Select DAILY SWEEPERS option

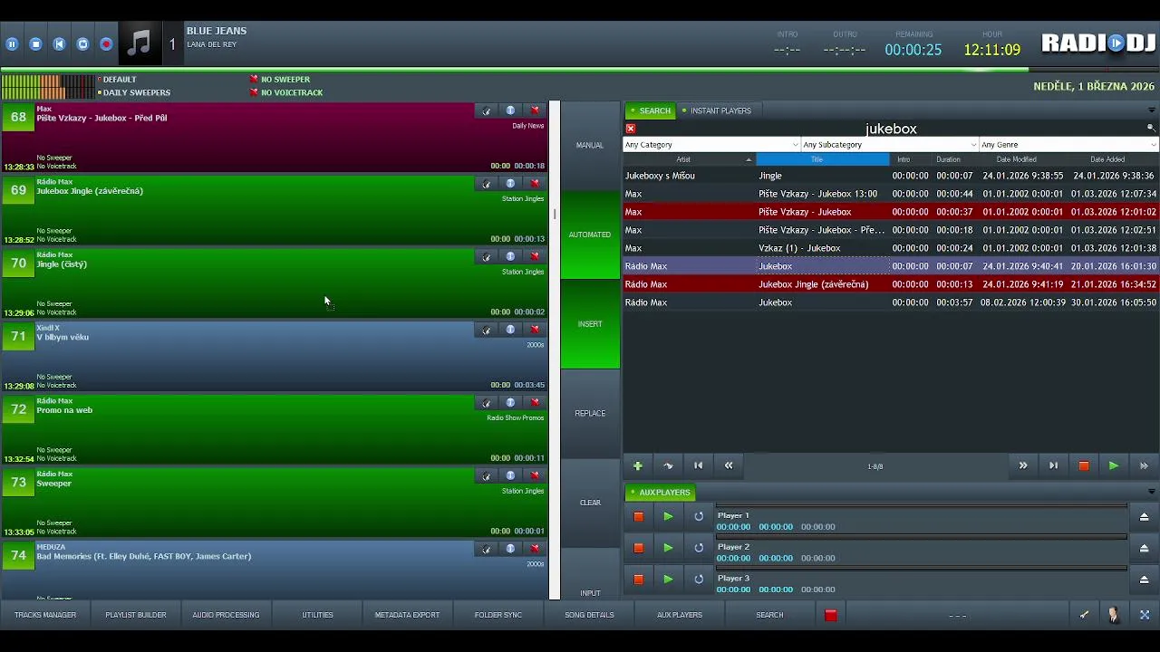point(133,92)
